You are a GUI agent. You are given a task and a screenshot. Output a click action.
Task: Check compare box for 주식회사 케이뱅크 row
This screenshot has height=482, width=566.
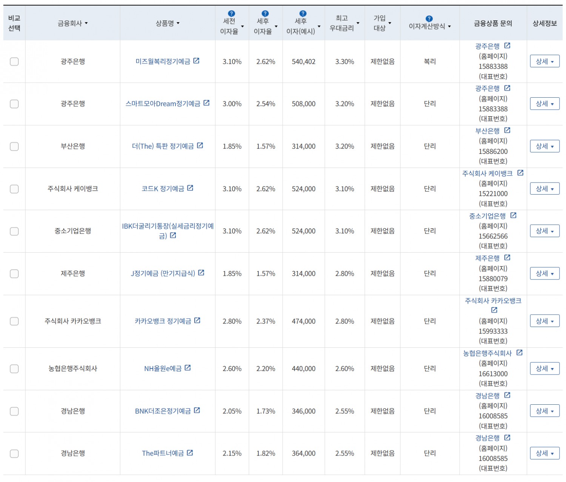pyautogui.click(x=14, y=189)
